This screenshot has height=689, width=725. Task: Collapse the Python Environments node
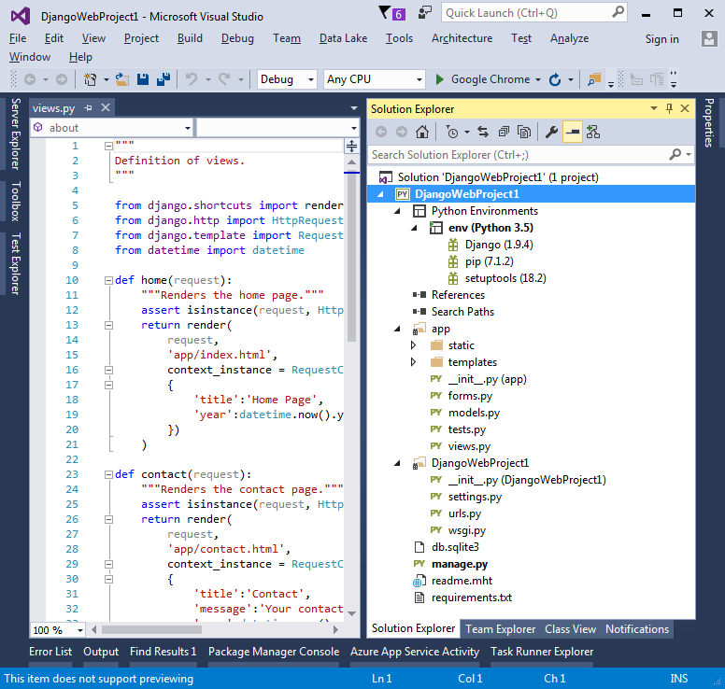(x=397, y=211)
